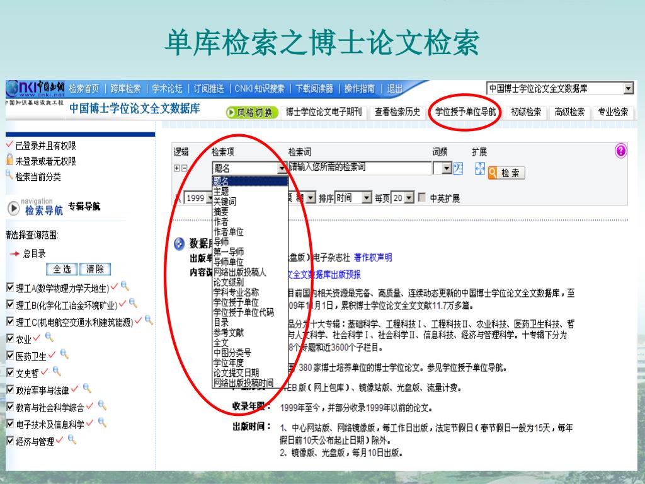Screen dimensions: 645x484
Task: Open the 检索项 题名 dropdown
Action: (x=249, y=168)
